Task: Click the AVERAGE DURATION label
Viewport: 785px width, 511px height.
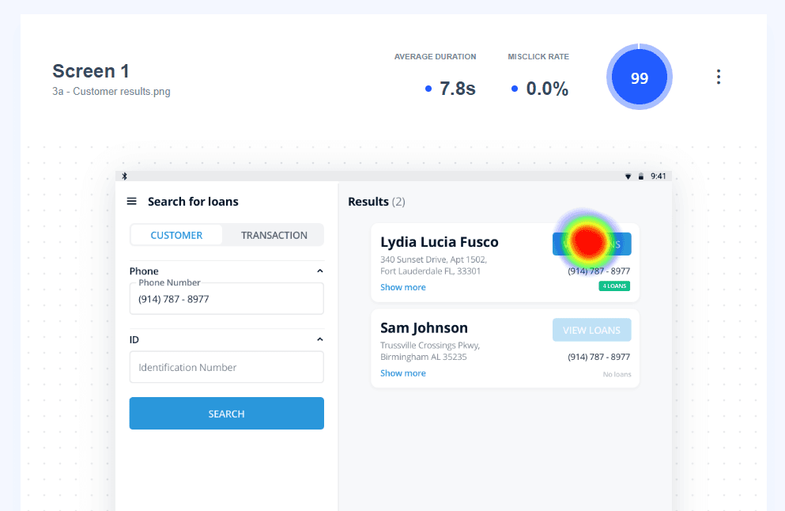Action: [x=435, y=57]
